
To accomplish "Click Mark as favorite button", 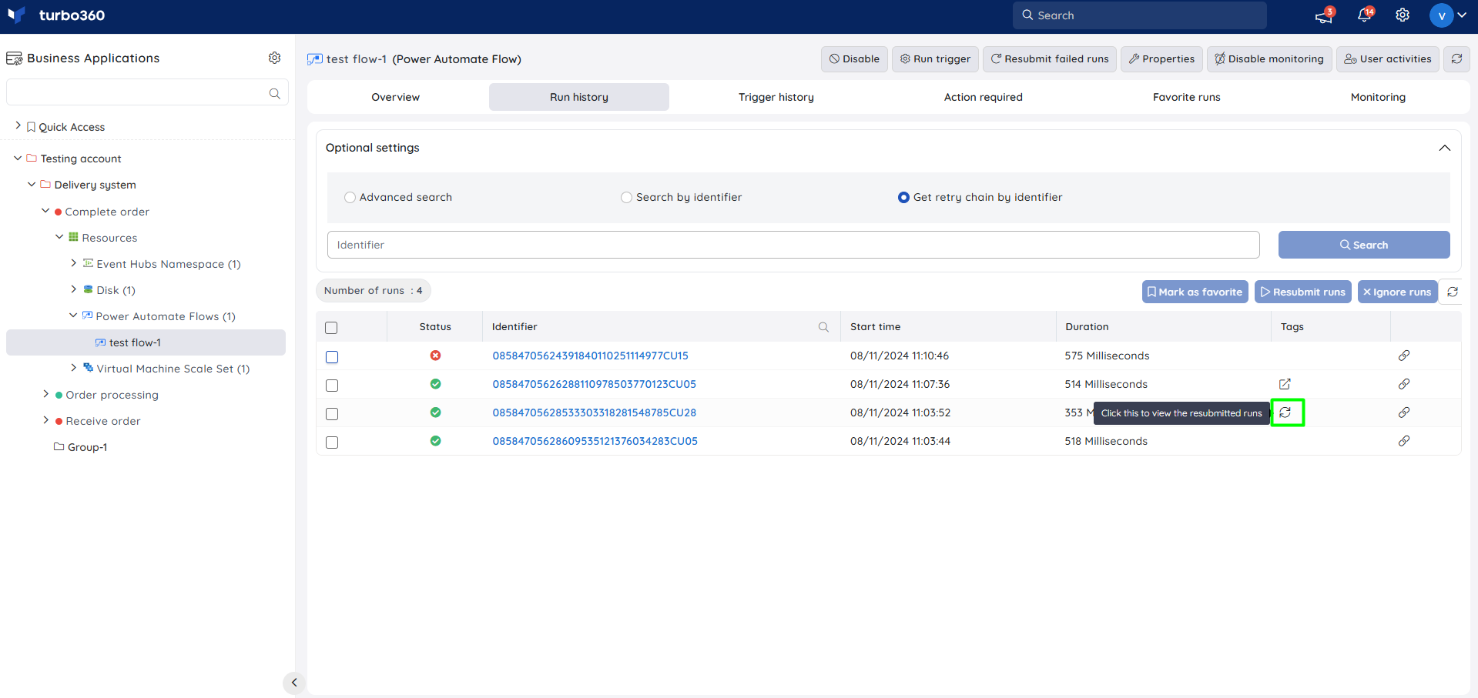I will tap(1195, 292).
